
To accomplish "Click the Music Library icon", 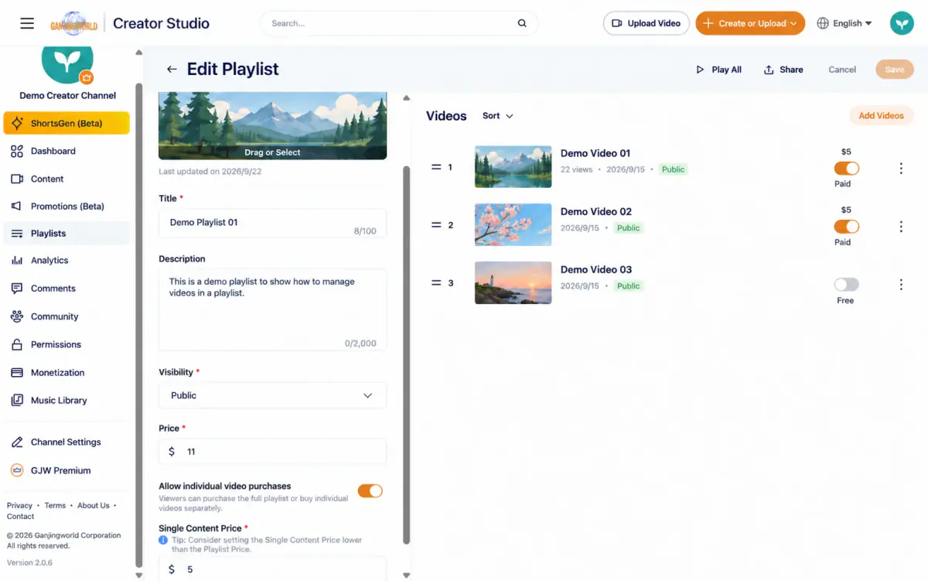I will (x=17, y=400).
